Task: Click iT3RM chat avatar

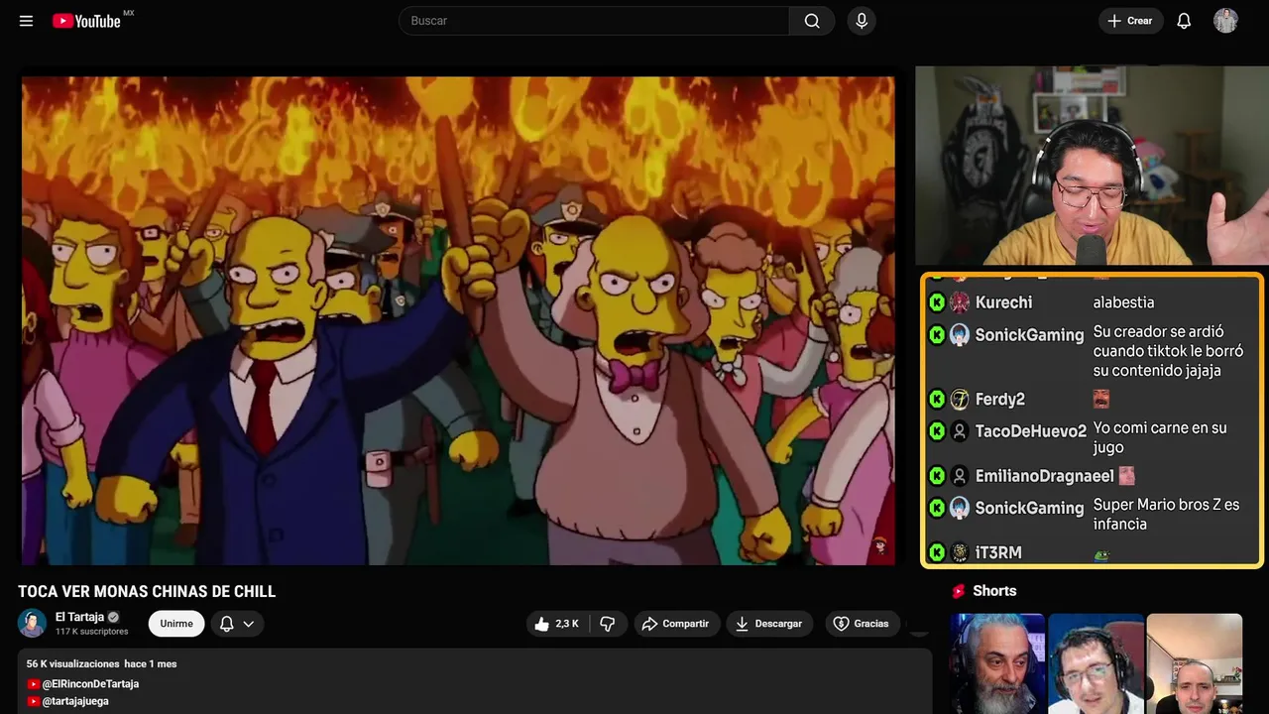Action: (960, 552)
